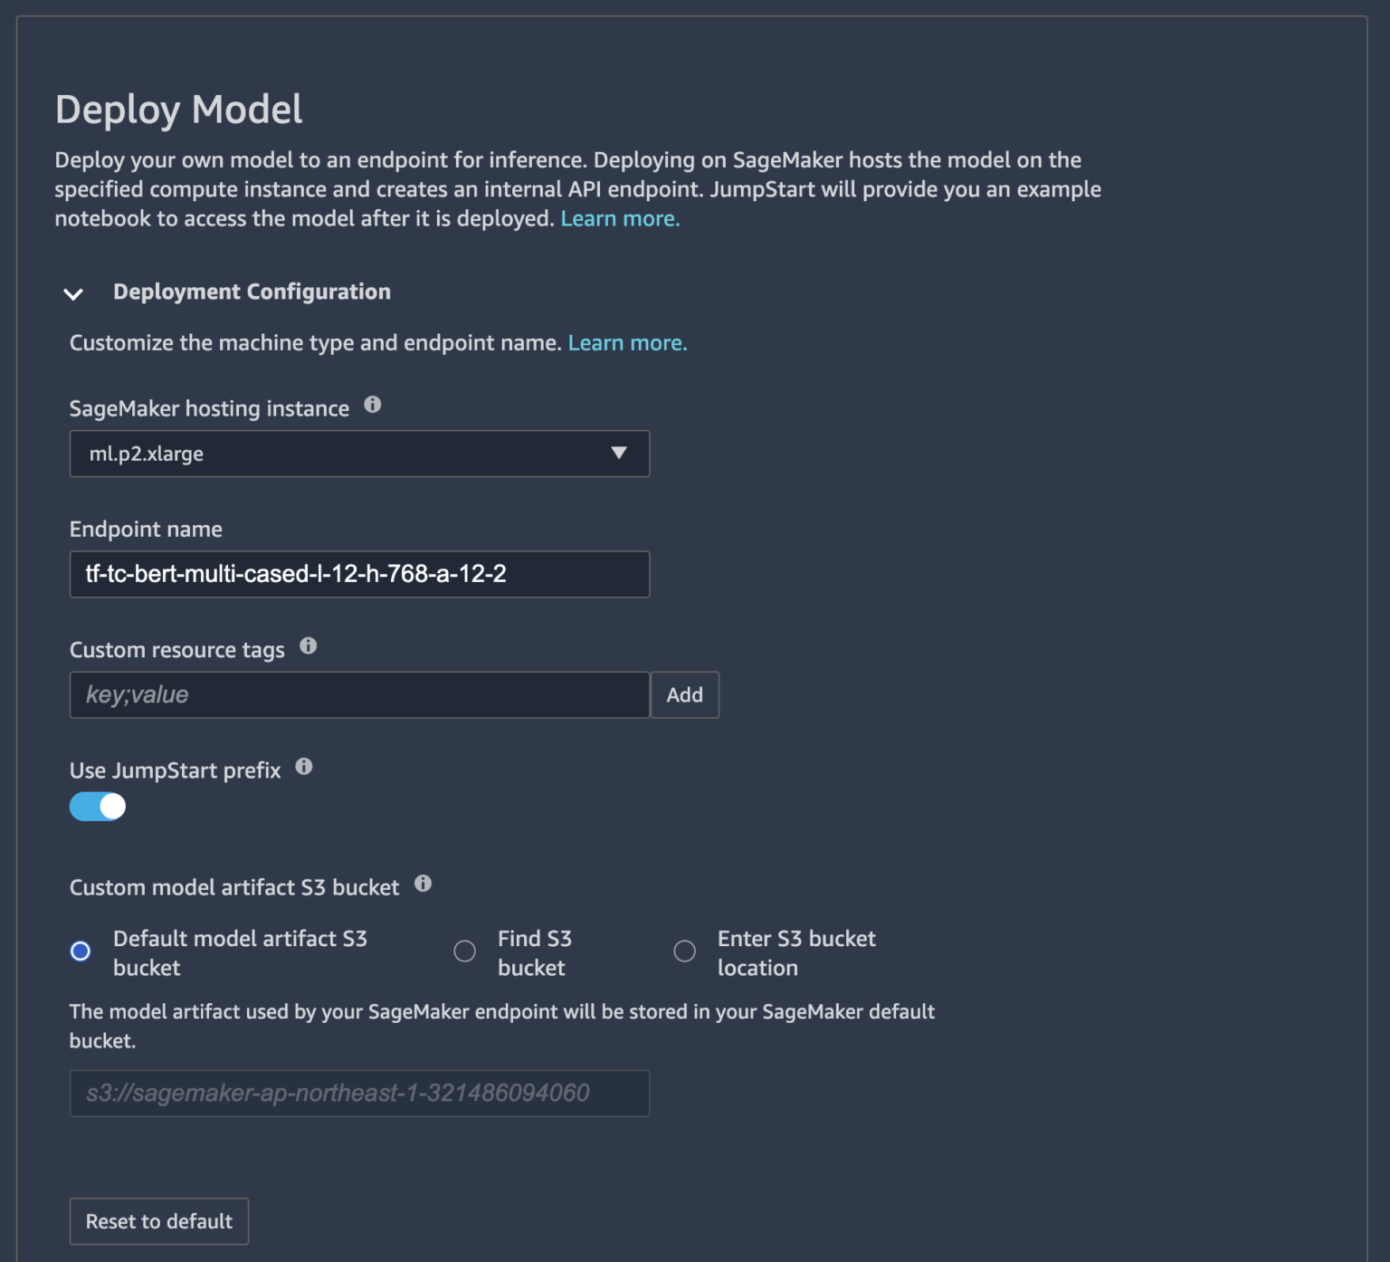Select Enter S3 bucket location radio option
This screenshot has height=1262, width=1390.
(x=685, y=951)
